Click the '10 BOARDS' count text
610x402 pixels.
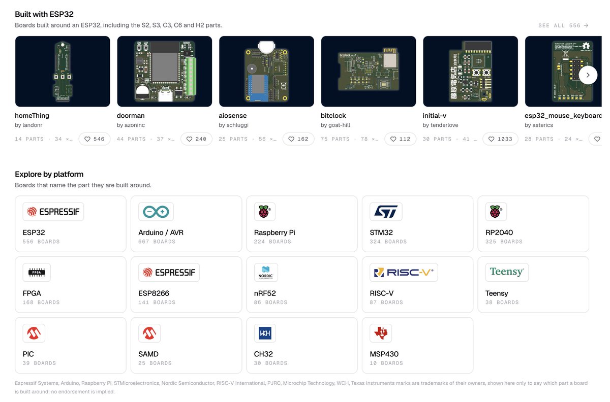pos(386,363)
